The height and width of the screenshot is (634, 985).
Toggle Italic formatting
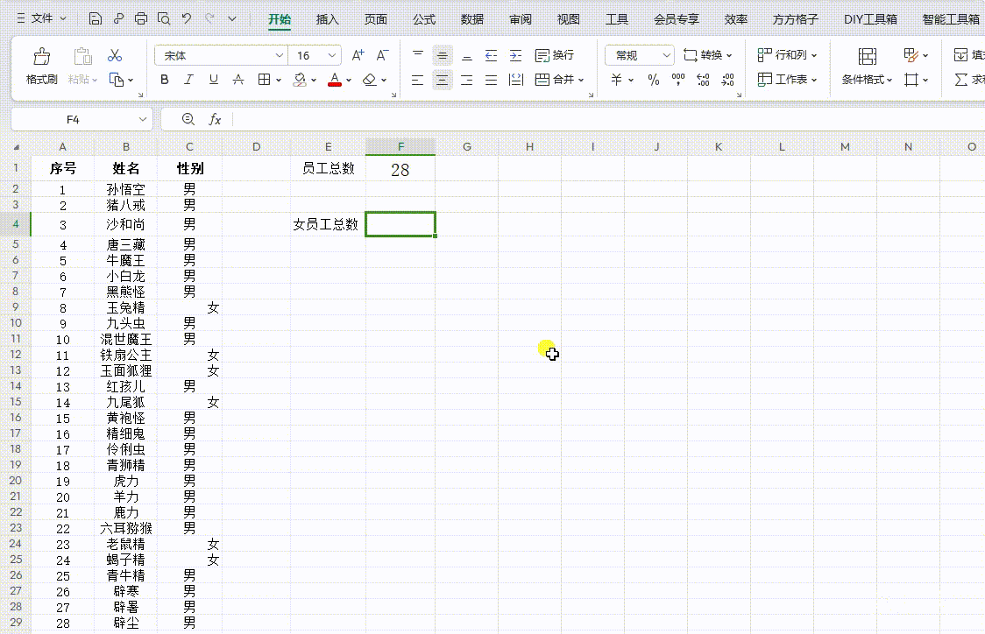tap(188, 80)
